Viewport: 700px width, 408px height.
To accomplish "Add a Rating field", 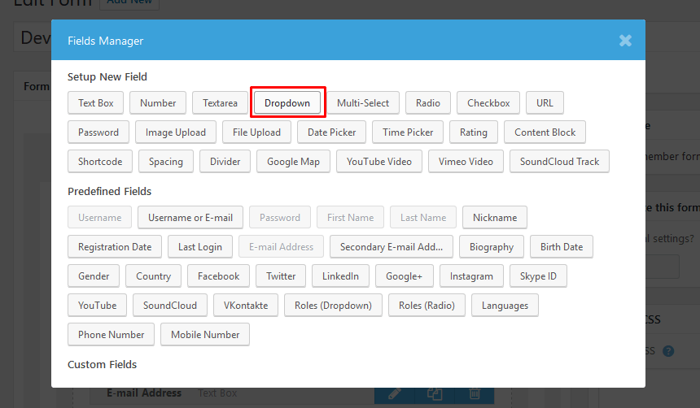I will (474, 132).
